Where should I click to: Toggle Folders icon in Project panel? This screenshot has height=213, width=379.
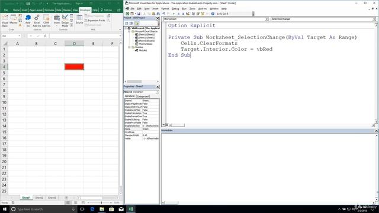[137, 24]
